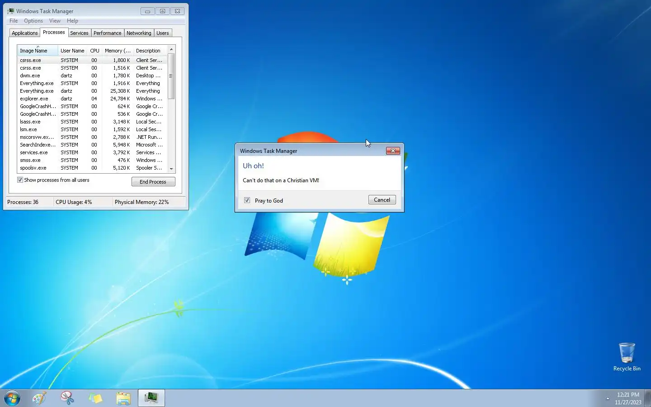
Task: Close the Uh oh dialog
Action: (393, 151)
